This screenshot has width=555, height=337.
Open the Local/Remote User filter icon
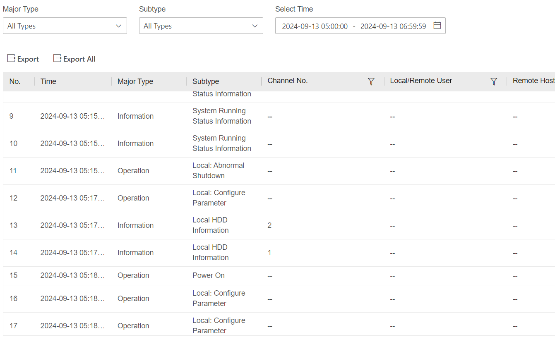(493, 81)
